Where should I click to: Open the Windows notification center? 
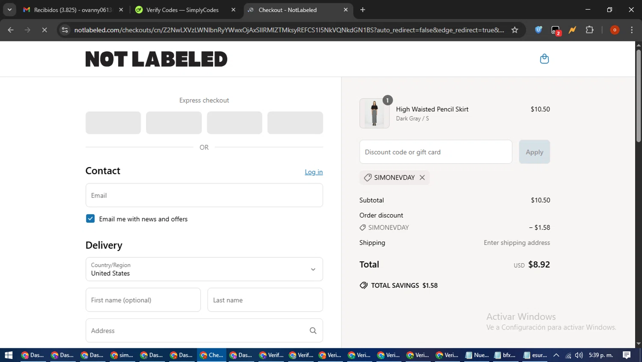[627, 355]
